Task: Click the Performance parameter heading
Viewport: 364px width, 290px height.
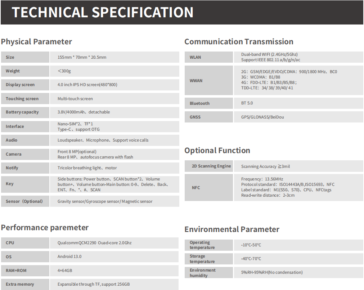Action: click(x=45, y=228)
